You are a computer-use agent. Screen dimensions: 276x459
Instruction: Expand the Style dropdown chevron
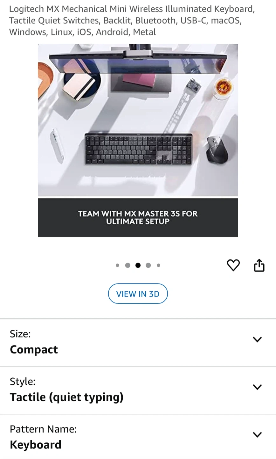pos(257,387)
